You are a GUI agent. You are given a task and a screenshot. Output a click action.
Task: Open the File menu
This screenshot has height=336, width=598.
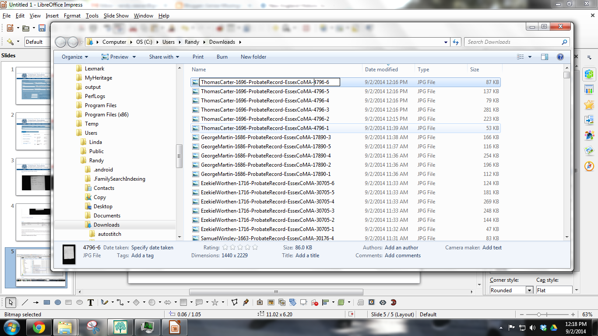pyautogui.click(x=6, y=16)
